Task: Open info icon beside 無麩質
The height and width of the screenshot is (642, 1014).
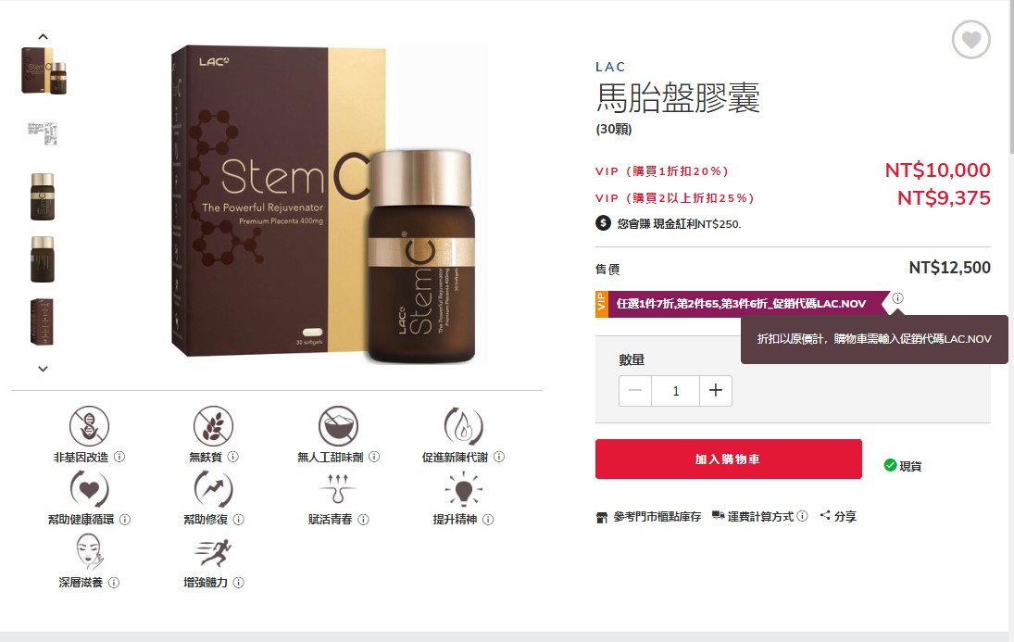Action: 232,457
